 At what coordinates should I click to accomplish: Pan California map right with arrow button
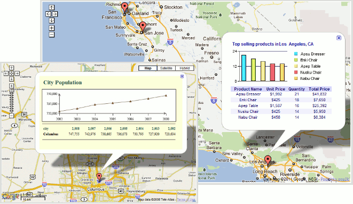pyautogui.click(x=55, y=14)
